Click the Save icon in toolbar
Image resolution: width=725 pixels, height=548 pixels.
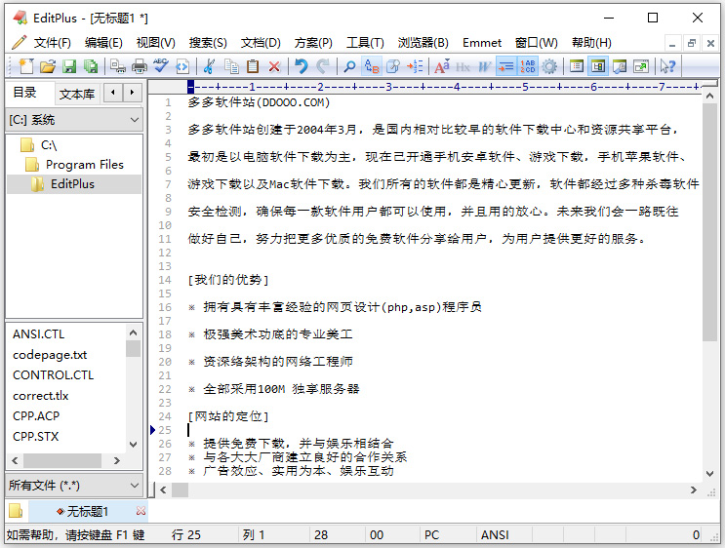coord(69,66)
